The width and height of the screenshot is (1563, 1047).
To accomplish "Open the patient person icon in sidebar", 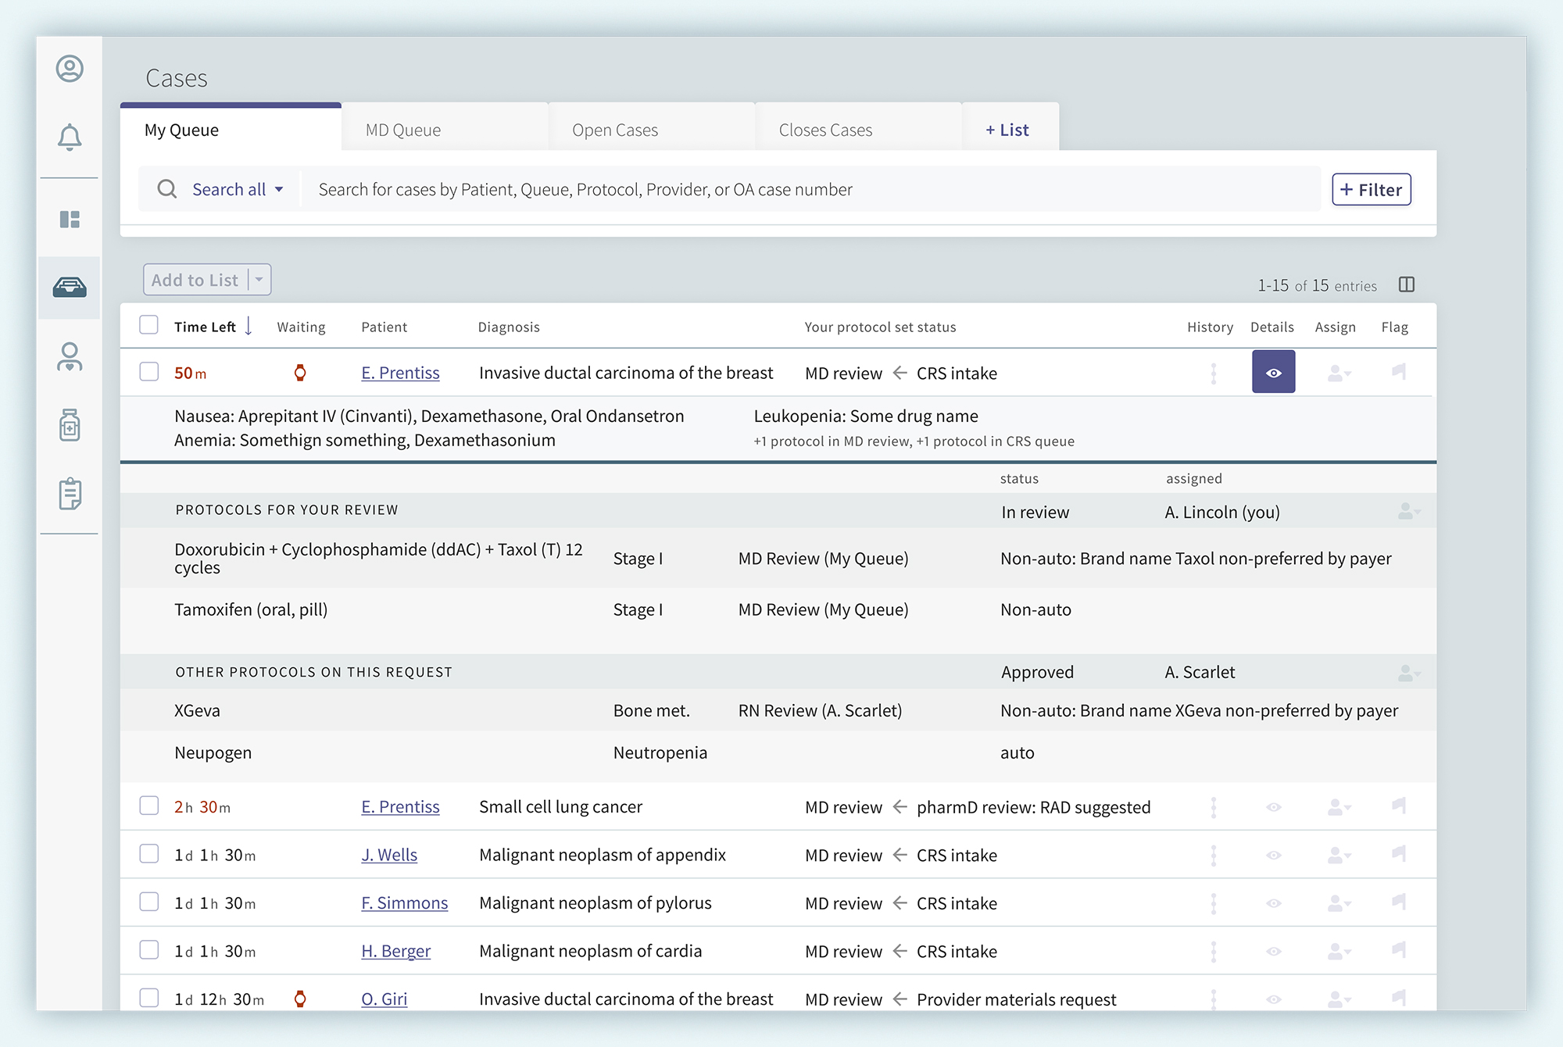I will pyautogui.click(x=70, y=357).
